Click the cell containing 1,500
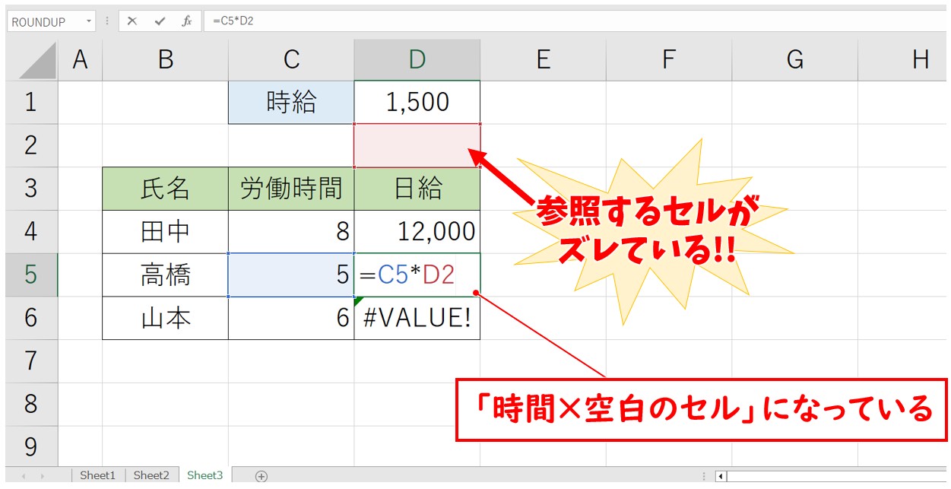The width and height of the screenshot is (951, 489). click(x=417, y=102)
